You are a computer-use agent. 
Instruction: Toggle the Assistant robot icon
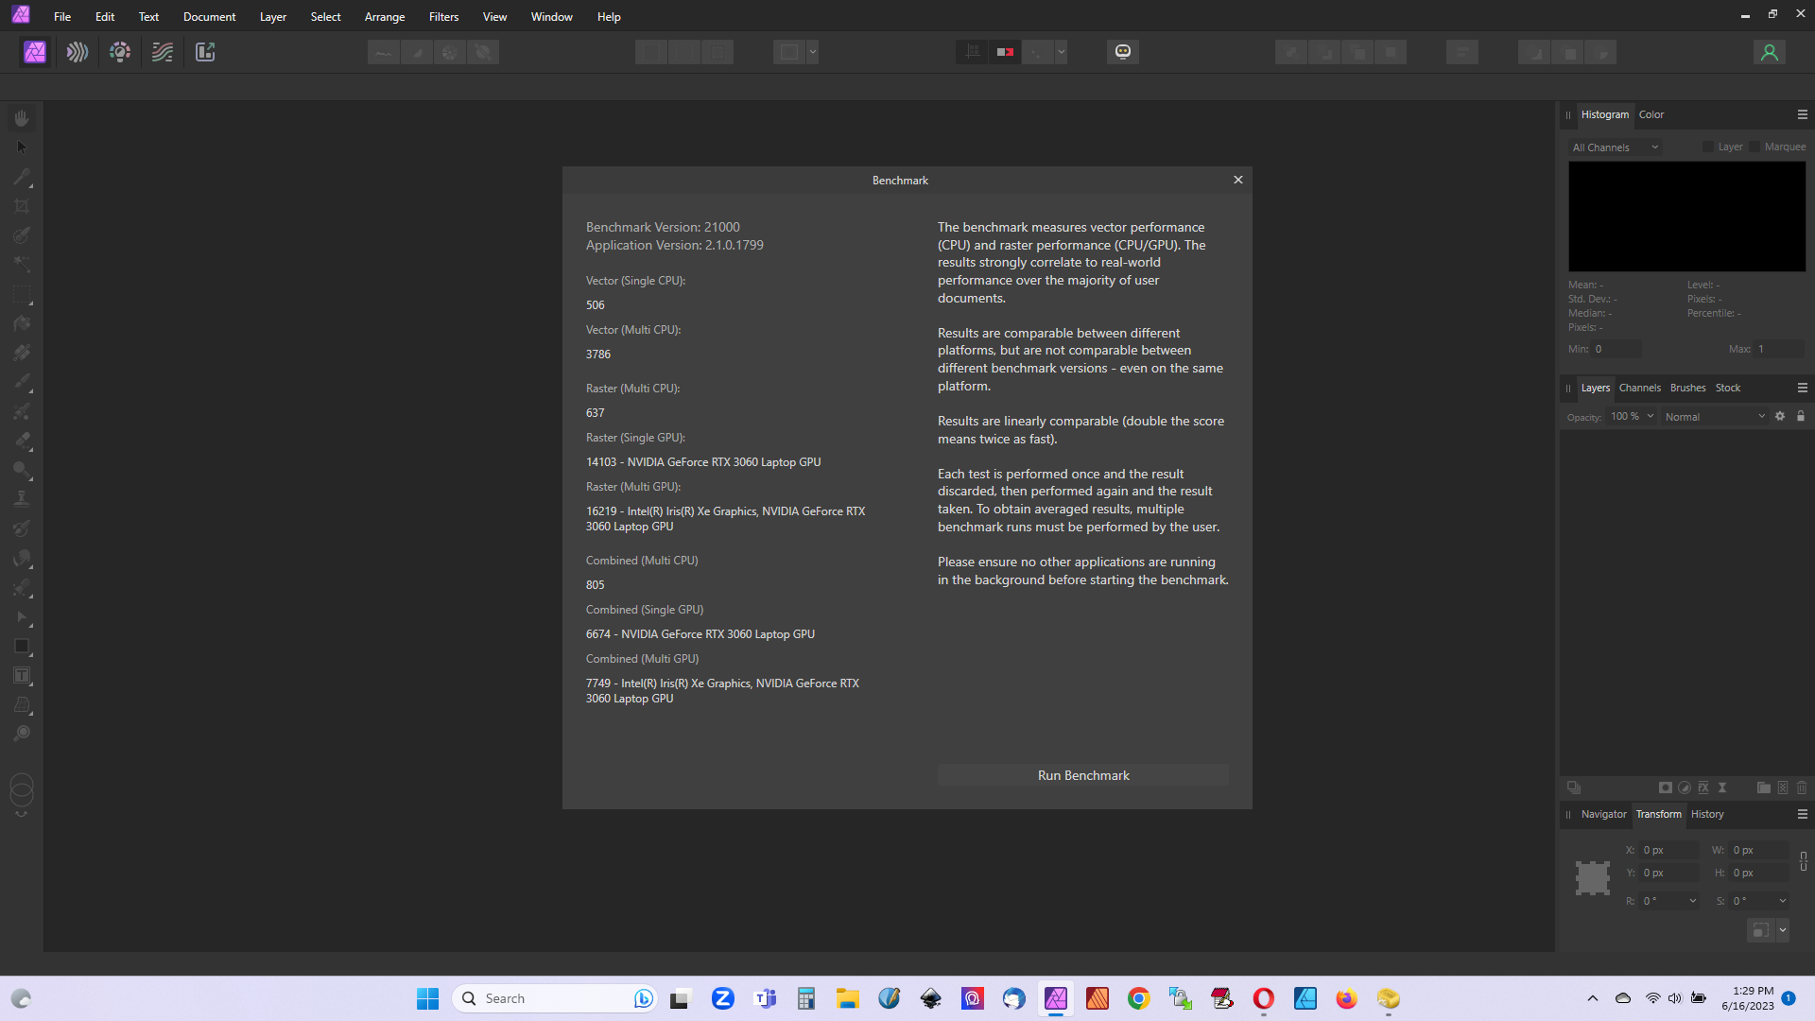point(1123,52)
